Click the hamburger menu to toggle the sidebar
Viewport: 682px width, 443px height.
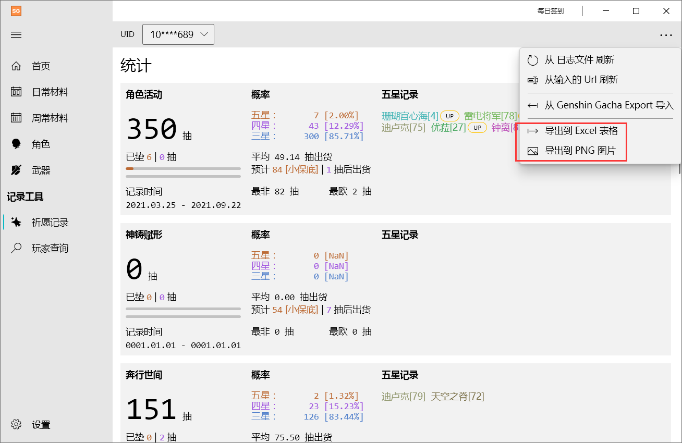(x=16, y=34)
